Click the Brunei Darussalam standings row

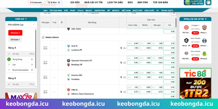pos(20,70)
